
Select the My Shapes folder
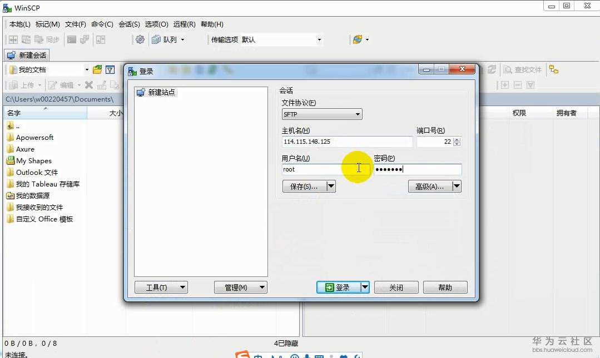pos(34,161)
